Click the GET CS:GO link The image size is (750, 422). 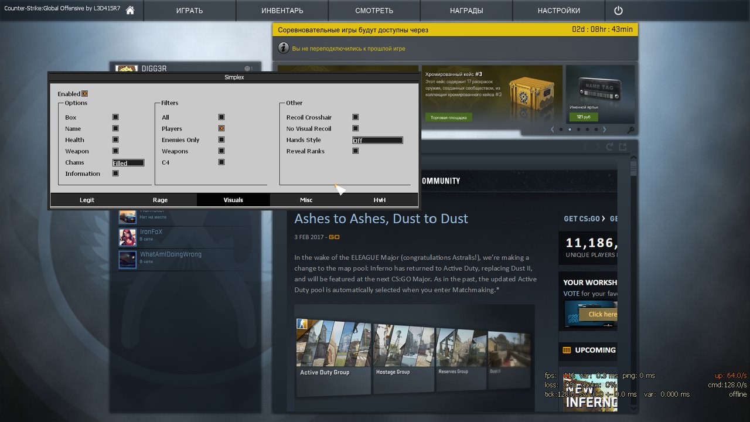584,219
